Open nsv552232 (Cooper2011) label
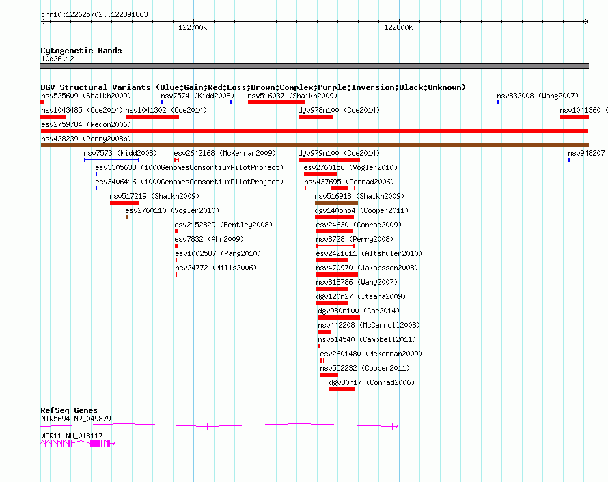608x482 pixels. 365,368
